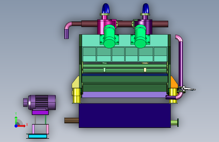
Task: Select the left yellow support leg
Action: click(x=77, y=96)
